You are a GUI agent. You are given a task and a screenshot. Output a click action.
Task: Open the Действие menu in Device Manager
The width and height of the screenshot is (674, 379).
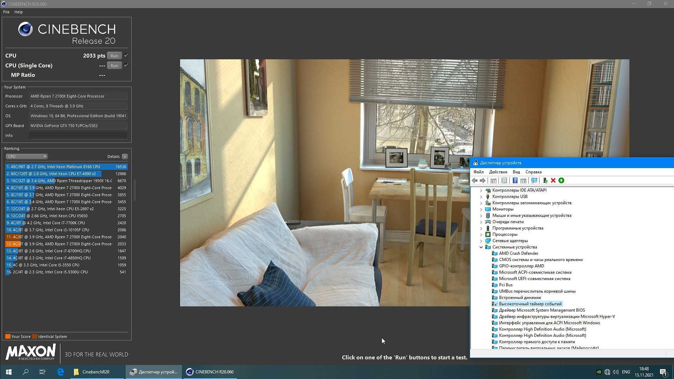click(498, 172)
